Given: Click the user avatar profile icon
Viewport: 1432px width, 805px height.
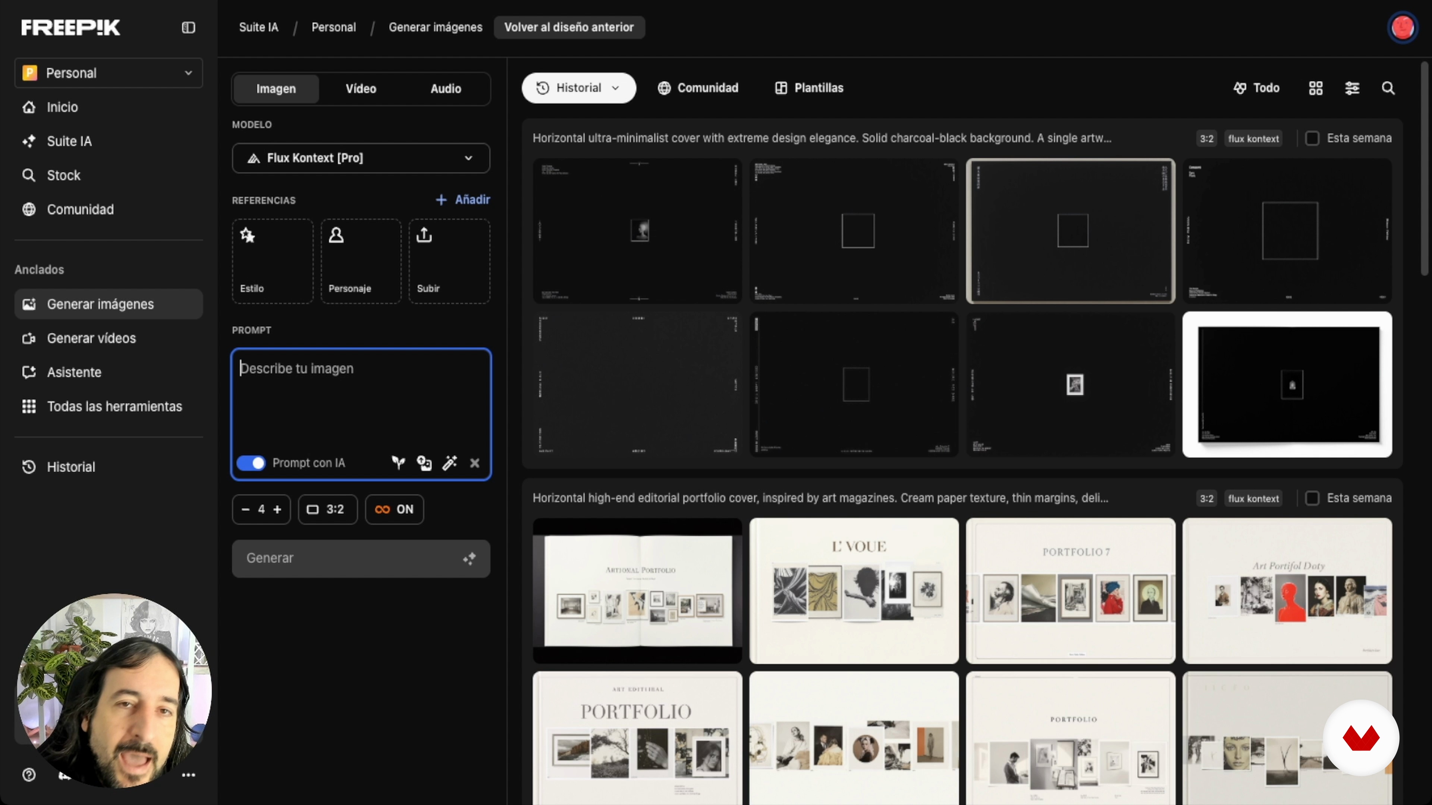Looking at the screenshot, I should 1402,27.
